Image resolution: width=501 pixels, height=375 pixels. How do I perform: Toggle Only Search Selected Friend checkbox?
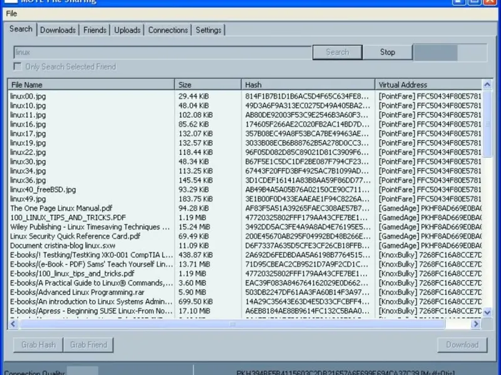tap(18, 67)
